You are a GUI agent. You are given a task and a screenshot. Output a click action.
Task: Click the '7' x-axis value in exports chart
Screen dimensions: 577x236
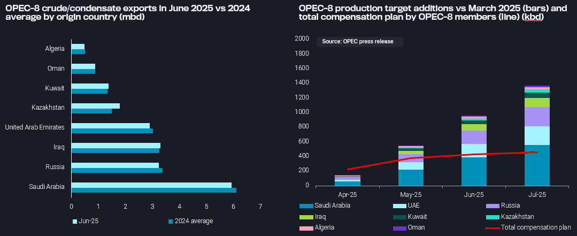pyautogui.click(x=260, y=207)
